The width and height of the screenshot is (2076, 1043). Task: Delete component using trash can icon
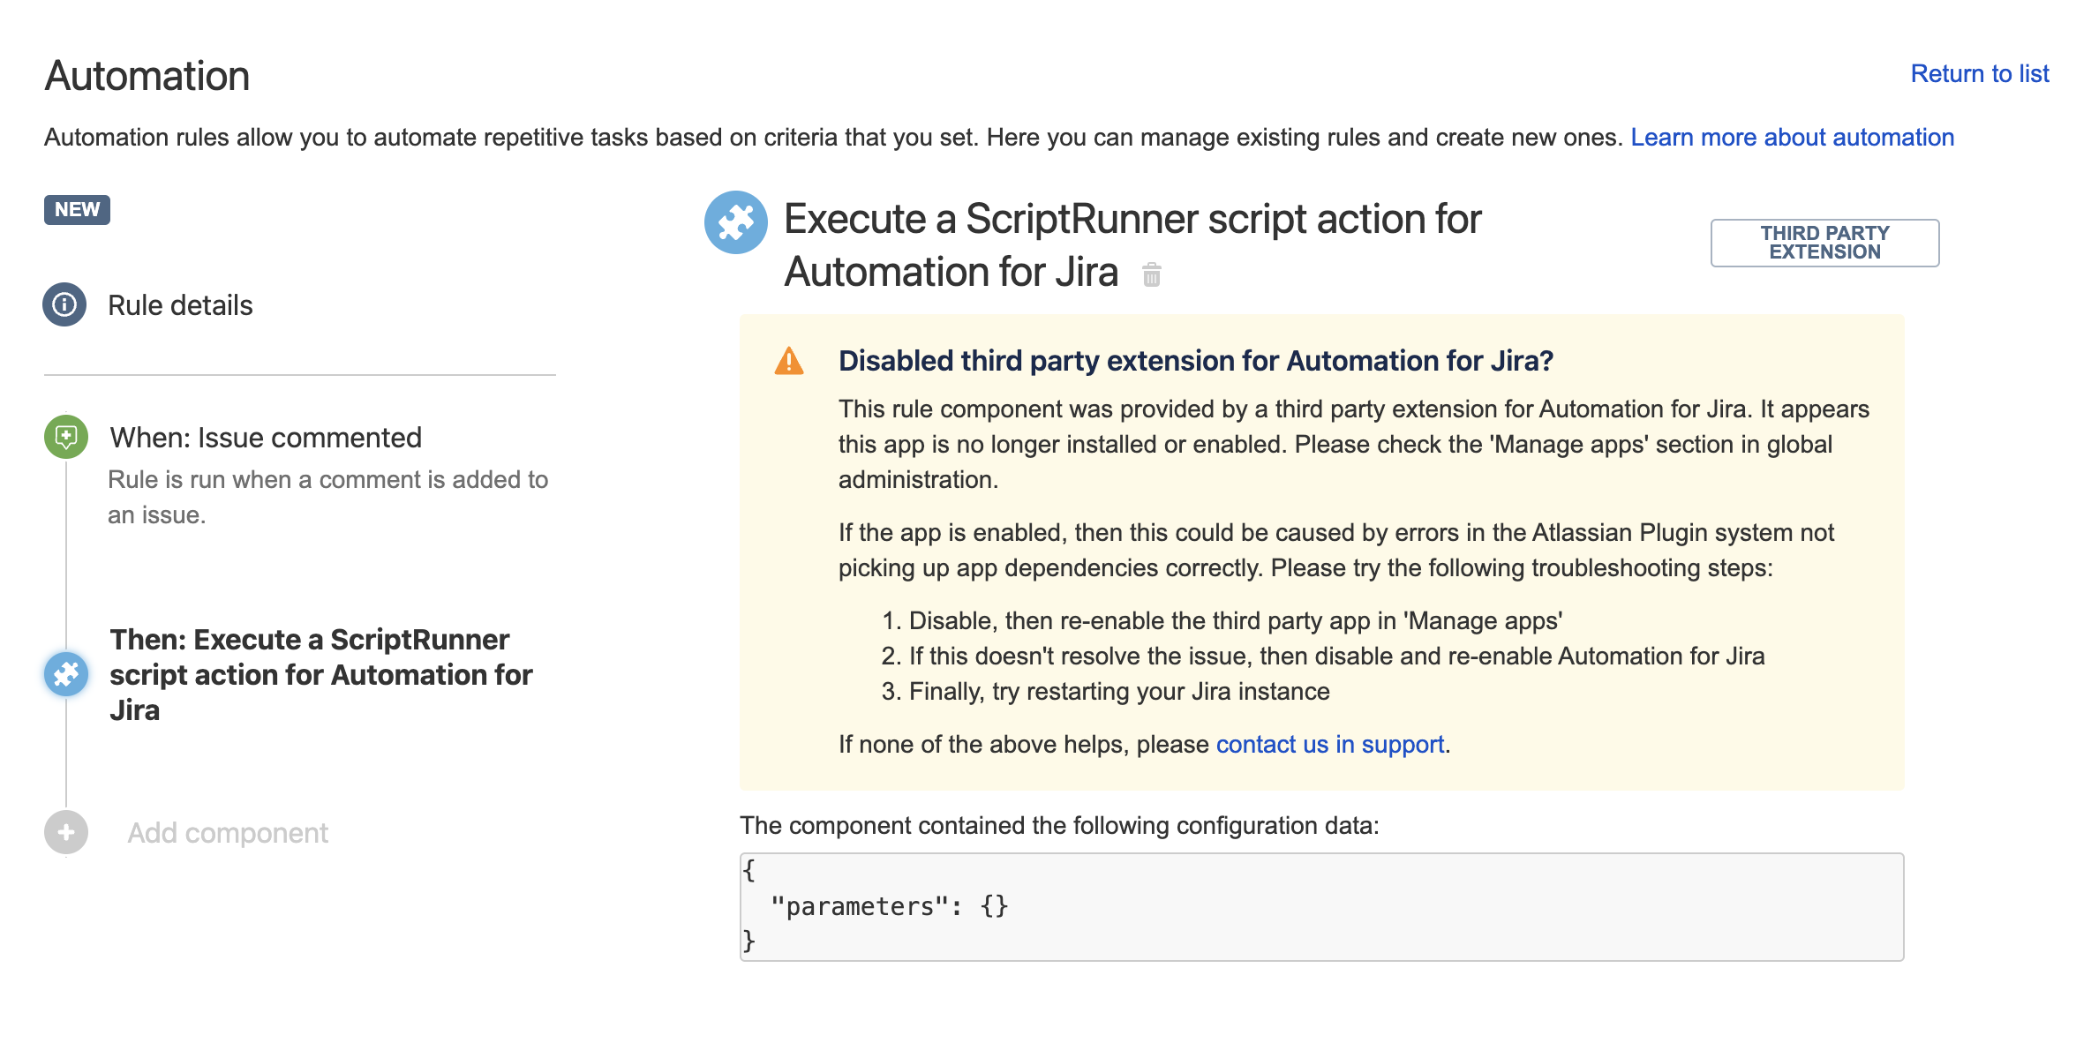(x=1152, y=275)
